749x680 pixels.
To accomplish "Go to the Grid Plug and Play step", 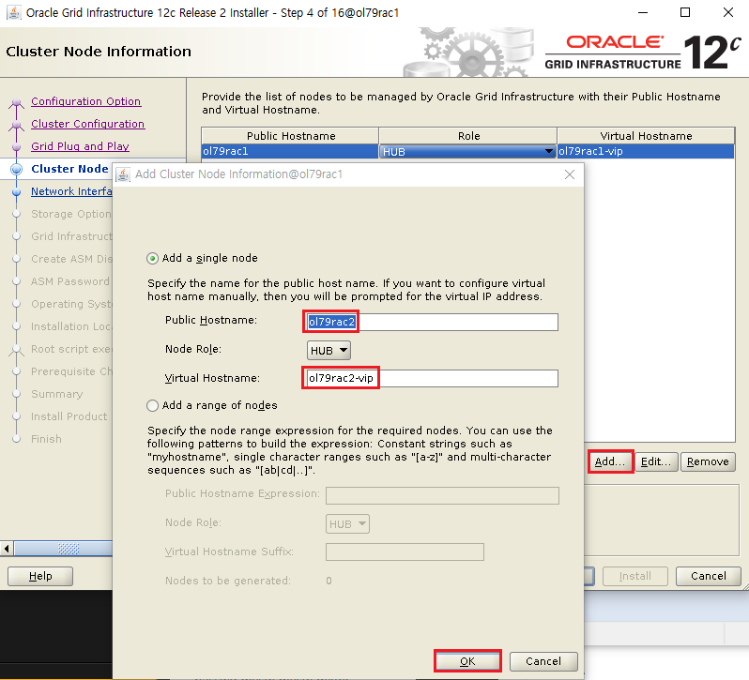I will click(x=81, y=146).
